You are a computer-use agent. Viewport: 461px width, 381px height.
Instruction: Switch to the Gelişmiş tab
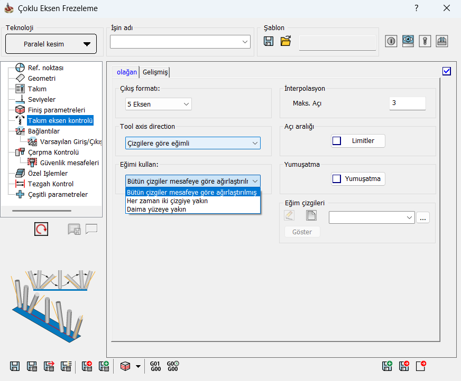pos(155,72)
